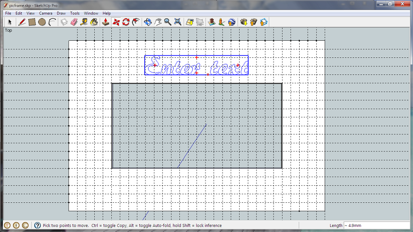Image resolution: width=413 pixels, height=232 pixels.
Task: Activate the Orbit camera tool
Action: (x=148, y=22)
